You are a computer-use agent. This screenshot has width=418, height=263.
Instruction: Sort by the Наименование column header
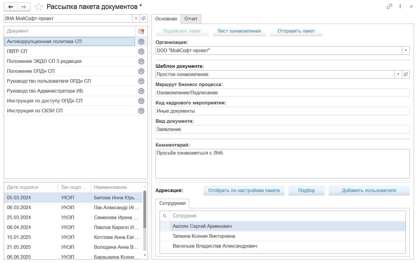point(117,187)
